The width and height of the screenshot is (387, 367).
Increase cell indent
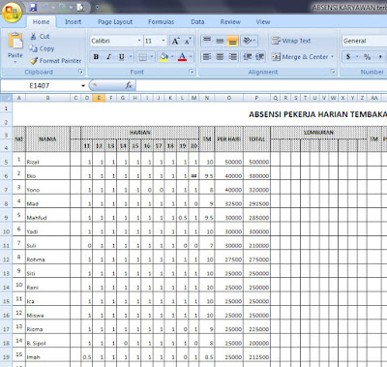click(x=260, y=57)
